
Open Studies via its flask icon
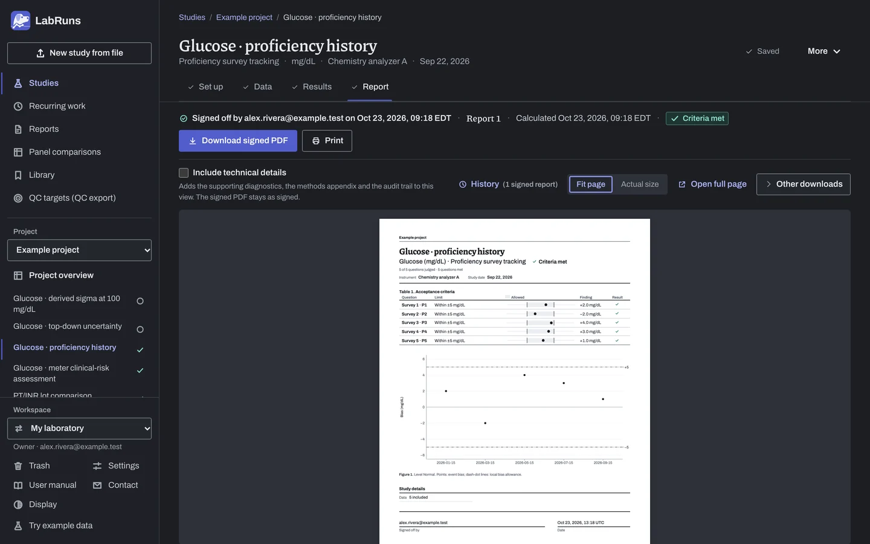tap(18, 83)
